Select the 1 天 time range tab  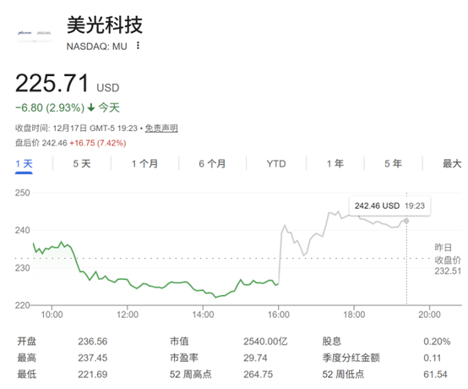(x=24, y=164)
